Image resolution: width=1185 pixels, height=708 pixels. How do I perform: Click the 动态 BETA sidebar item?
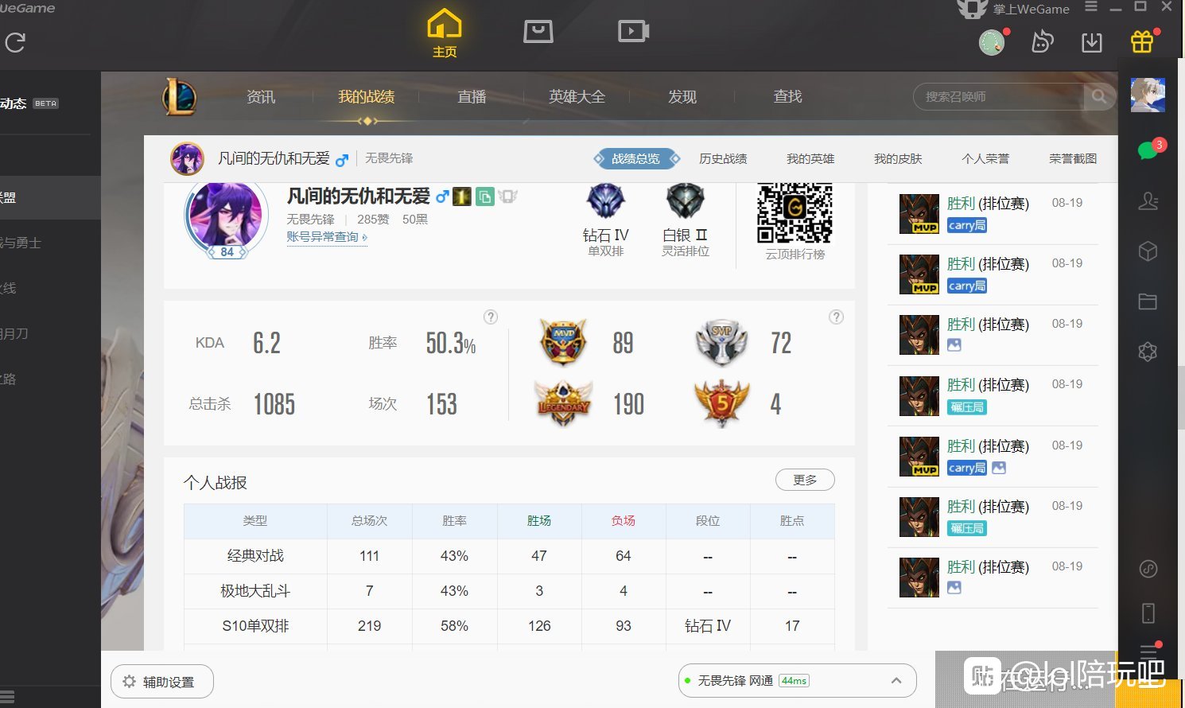29,103
